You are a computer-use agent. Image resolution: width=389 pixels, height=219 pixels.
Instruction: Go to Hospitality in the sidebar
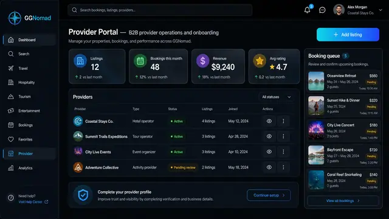(29, 83)
